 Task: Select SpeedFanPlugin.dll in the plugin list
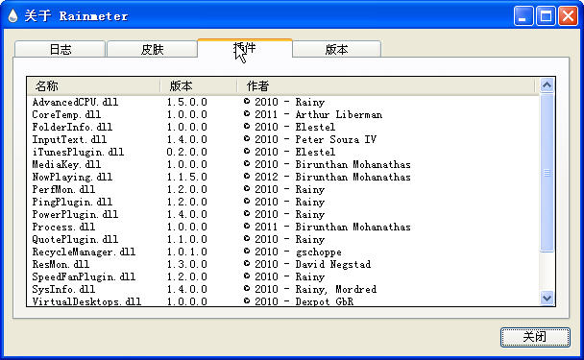tap(84, 277)
